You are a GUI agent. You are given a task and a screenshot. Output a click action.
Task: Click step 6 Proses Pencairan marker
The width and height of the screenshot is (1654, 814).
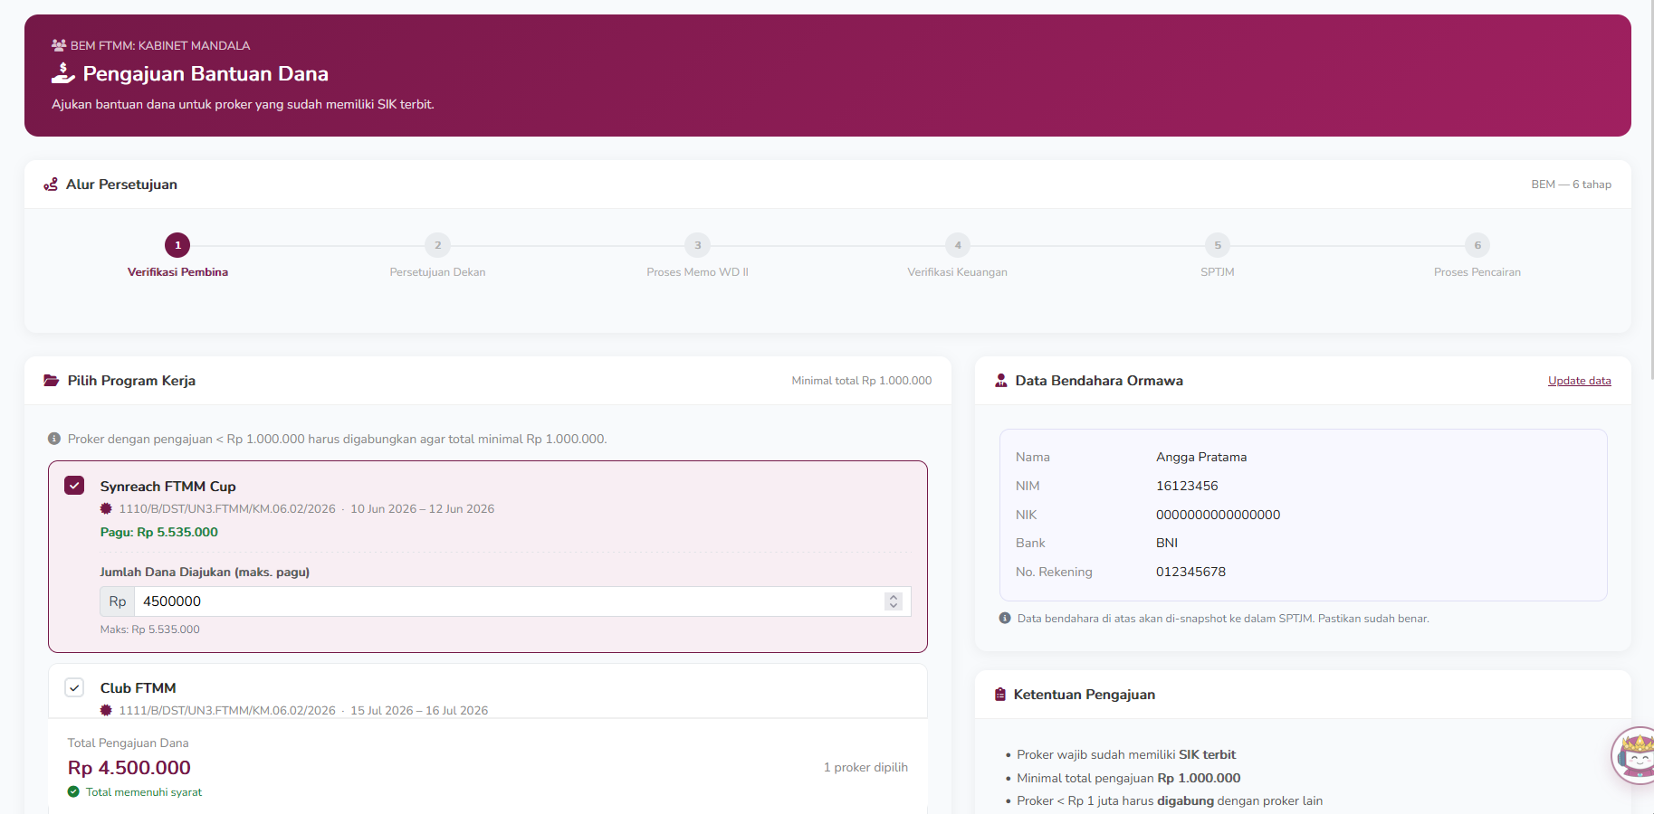pyautogui.click(x=1477, y=245)
